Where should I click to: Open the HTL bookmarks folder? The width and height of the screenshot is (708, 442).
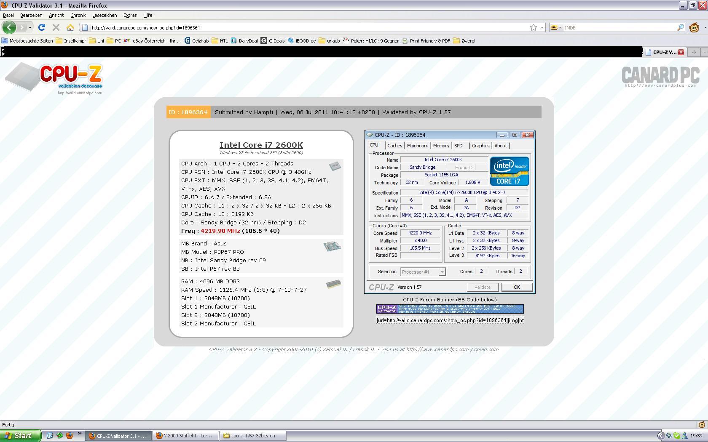point(220,41)
